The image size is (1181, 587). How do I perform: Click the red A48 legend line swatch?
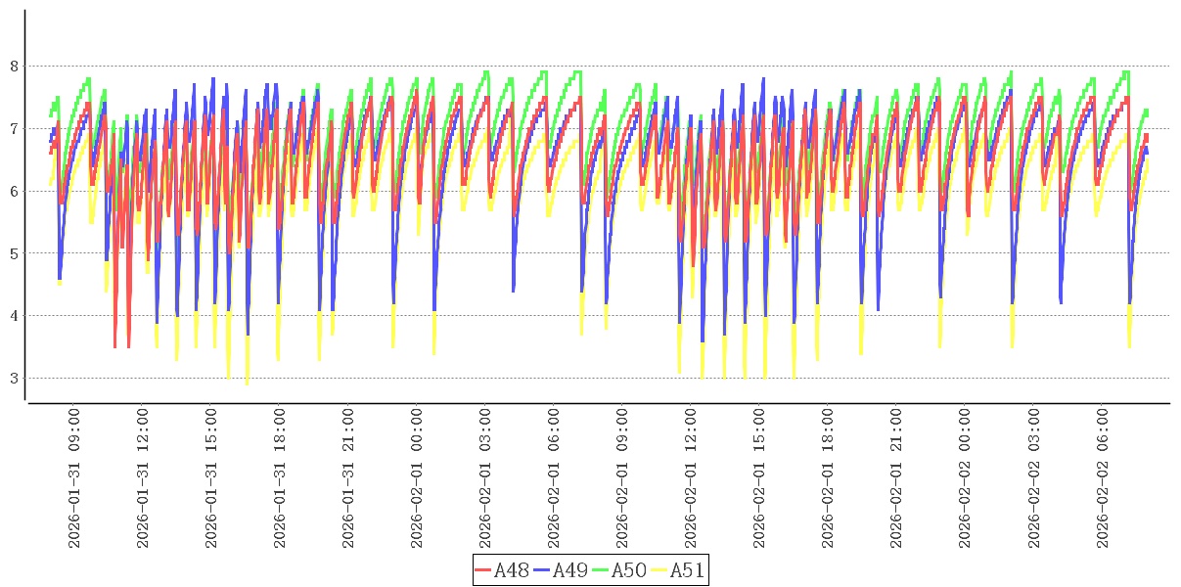tap(483, 570)
